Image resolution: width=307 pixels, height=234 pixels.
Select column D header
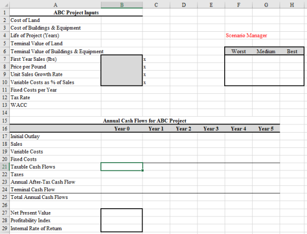(x=184, y=5)
